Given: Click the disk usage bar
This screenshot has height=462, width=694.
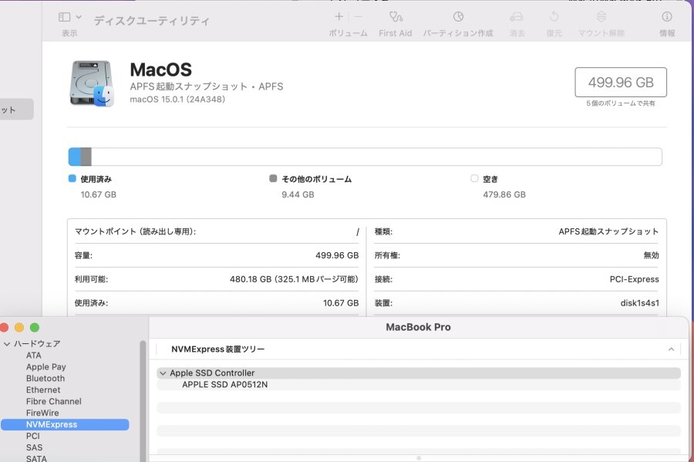Looking at the screenshot, I should 366,157.
